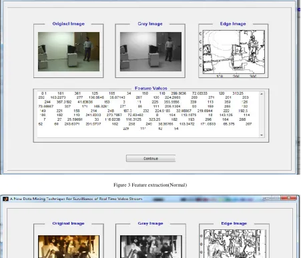Viewport: 301px width, 258px height.
Task: Click the lower window title bar text
Action: coord(76,199)
